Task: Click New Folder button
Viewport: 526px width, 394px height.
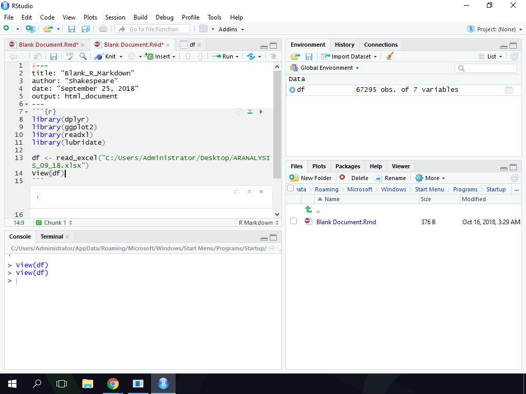Action: pyautogui.click(x=310, y=178)
